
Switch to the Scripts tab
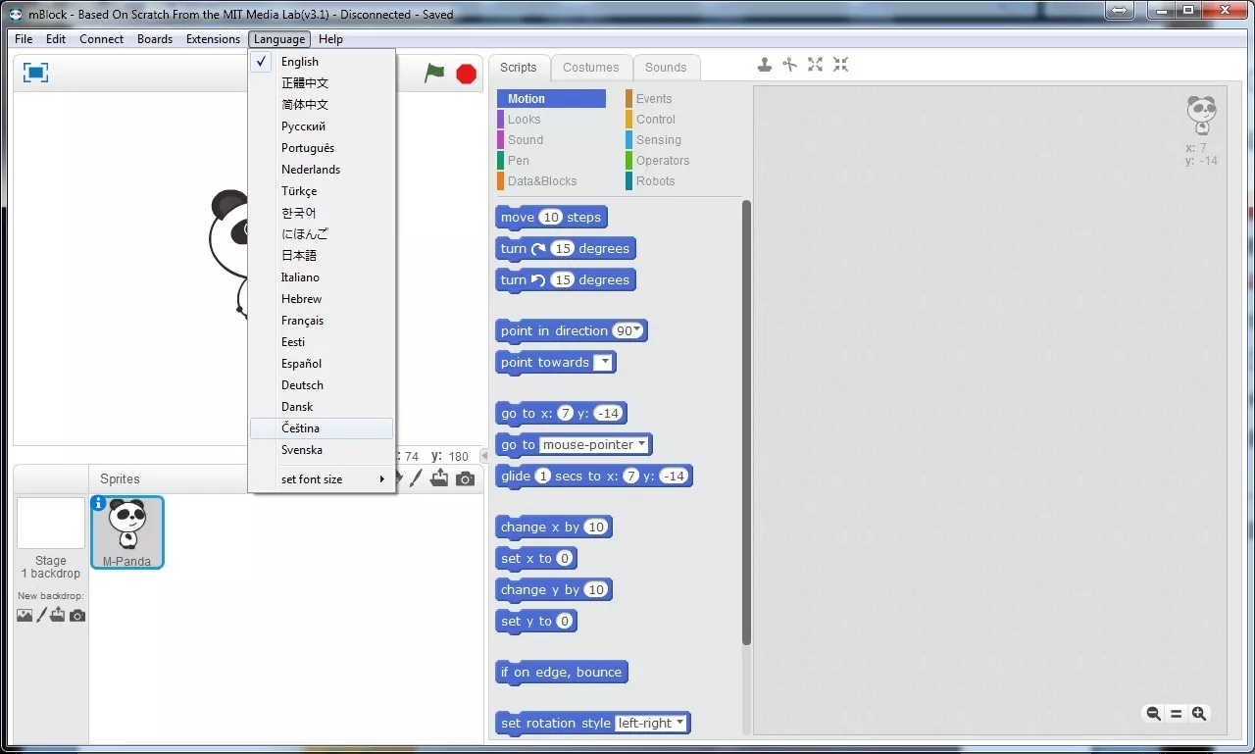tap(518, 68)
